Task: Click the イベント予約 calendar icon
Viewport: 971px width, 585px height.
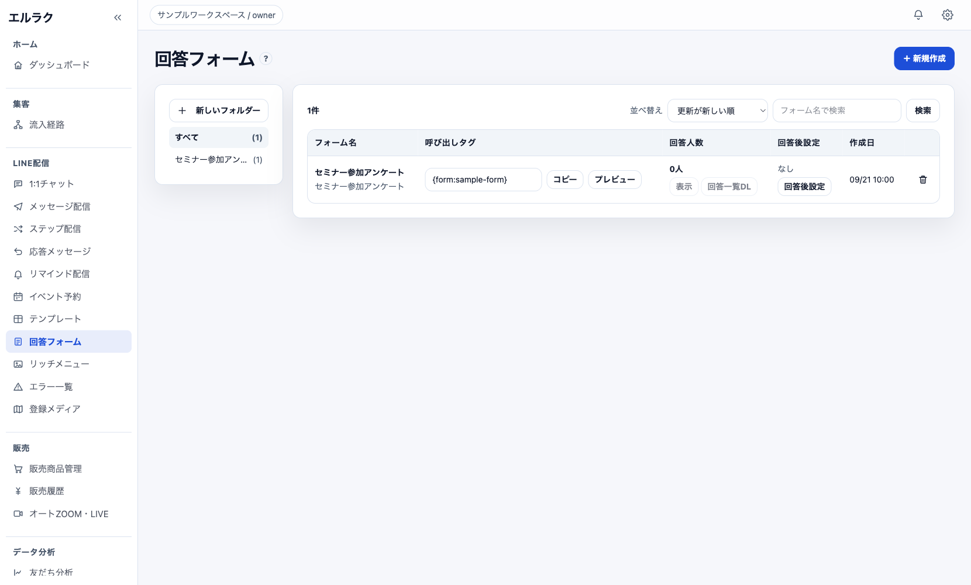Action: coord(18,297)
